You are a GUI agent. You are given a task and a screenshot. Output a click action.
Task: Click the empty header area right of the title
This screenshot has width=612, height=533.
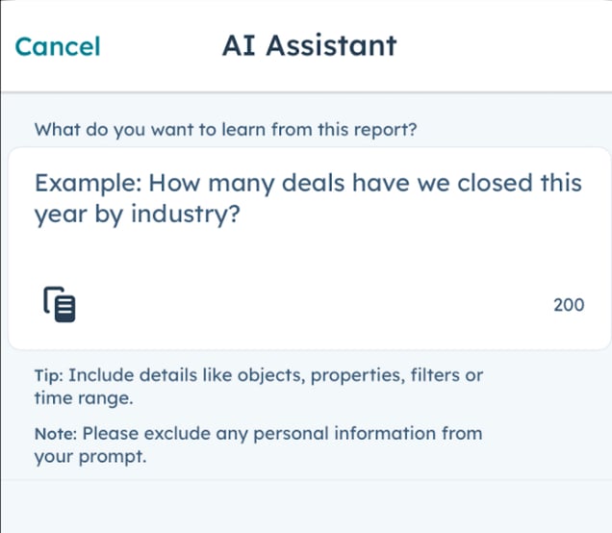tap(510, 45)
